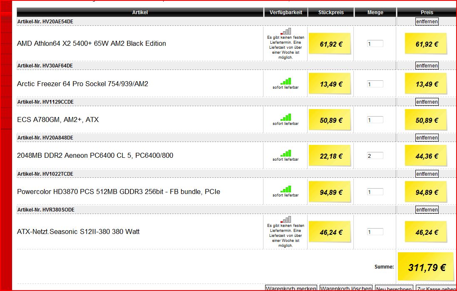Click entfernen for Arctic Freezer 64 Pro
The width and height of the screenshot is (457, 291).
click(x=427, y=66)
